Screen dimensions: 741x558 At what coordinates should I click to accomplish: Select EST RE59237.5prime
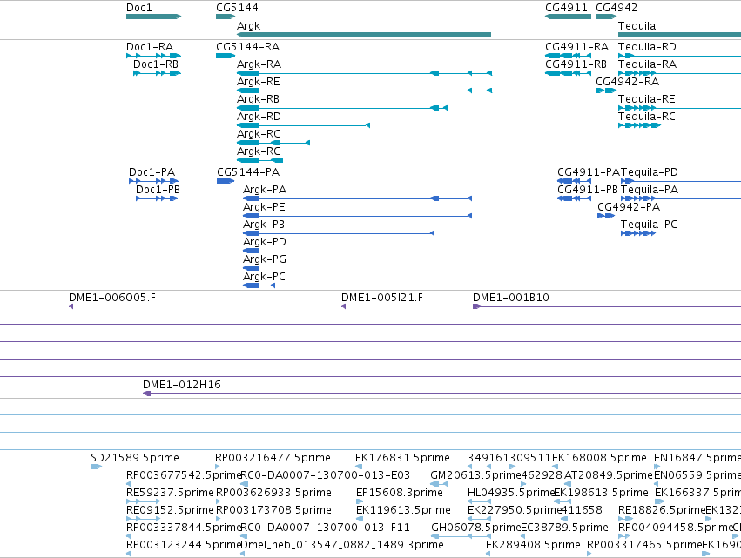[x=143, y=501]
